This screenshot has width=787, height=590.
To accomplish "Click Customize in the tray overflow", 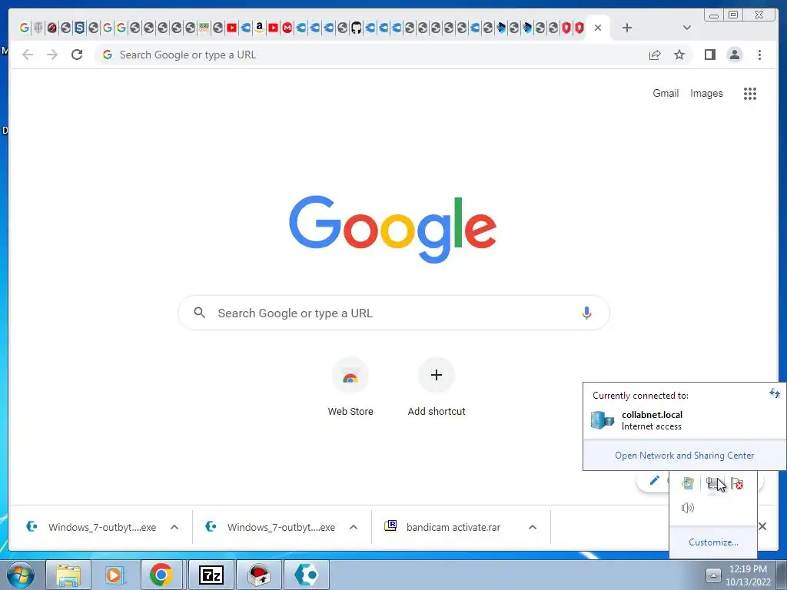I will click(713, 542).
